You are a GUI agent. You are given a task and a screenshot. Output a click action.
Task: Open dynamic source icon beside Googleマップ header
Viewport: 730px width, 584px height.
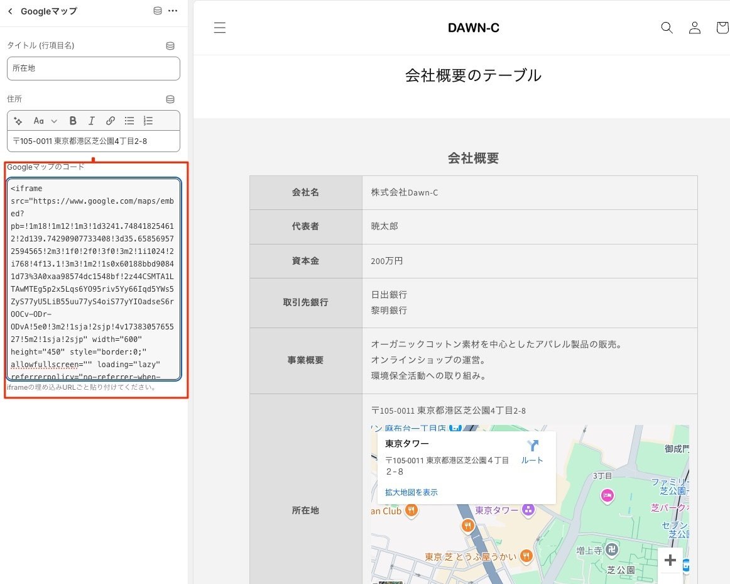click(x=158, y=11)
